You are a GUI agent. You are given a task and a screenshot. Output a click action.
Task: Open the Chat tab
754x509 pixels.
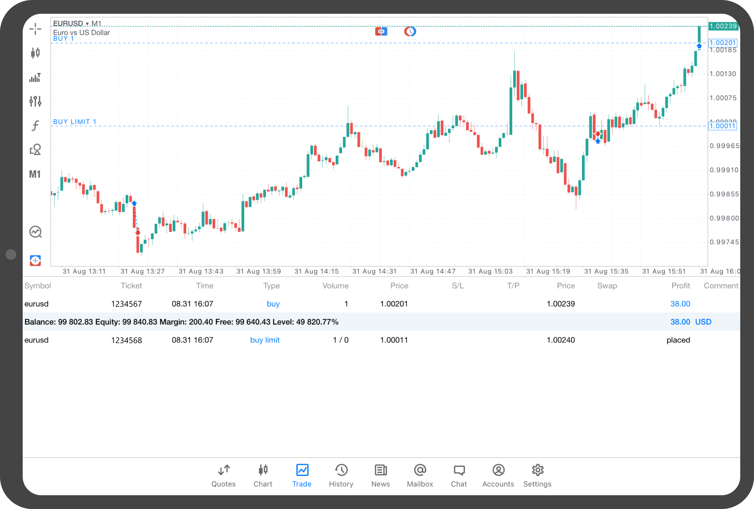[x=459, y=475]
